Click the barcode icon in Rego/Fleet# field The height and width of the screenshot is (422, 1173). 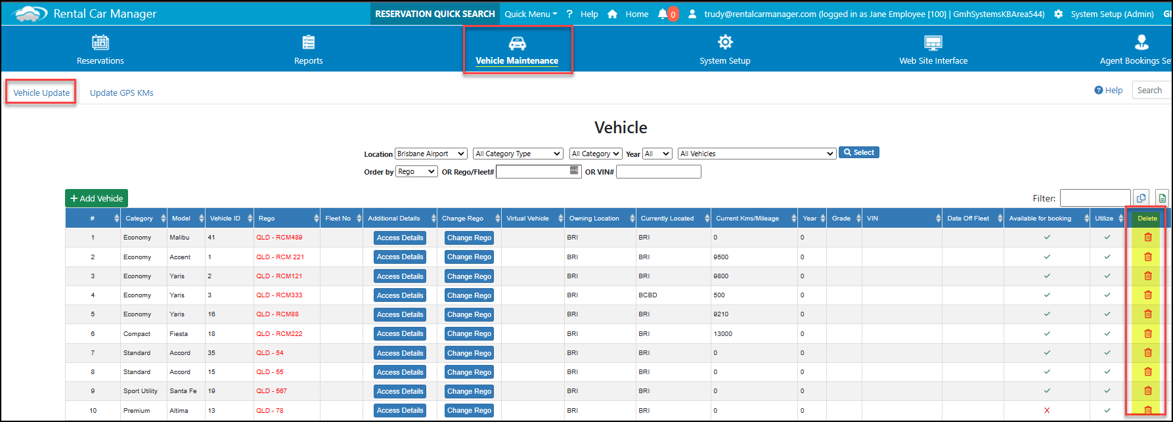575,170
